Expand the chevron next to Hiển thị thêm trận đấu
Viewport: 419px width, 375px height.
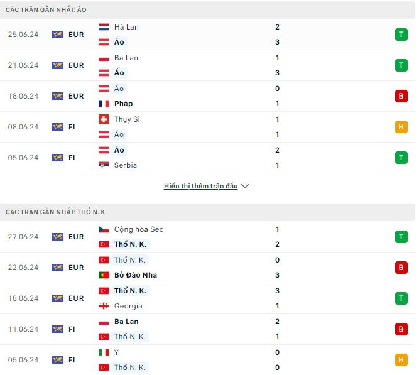pos(245,186)
